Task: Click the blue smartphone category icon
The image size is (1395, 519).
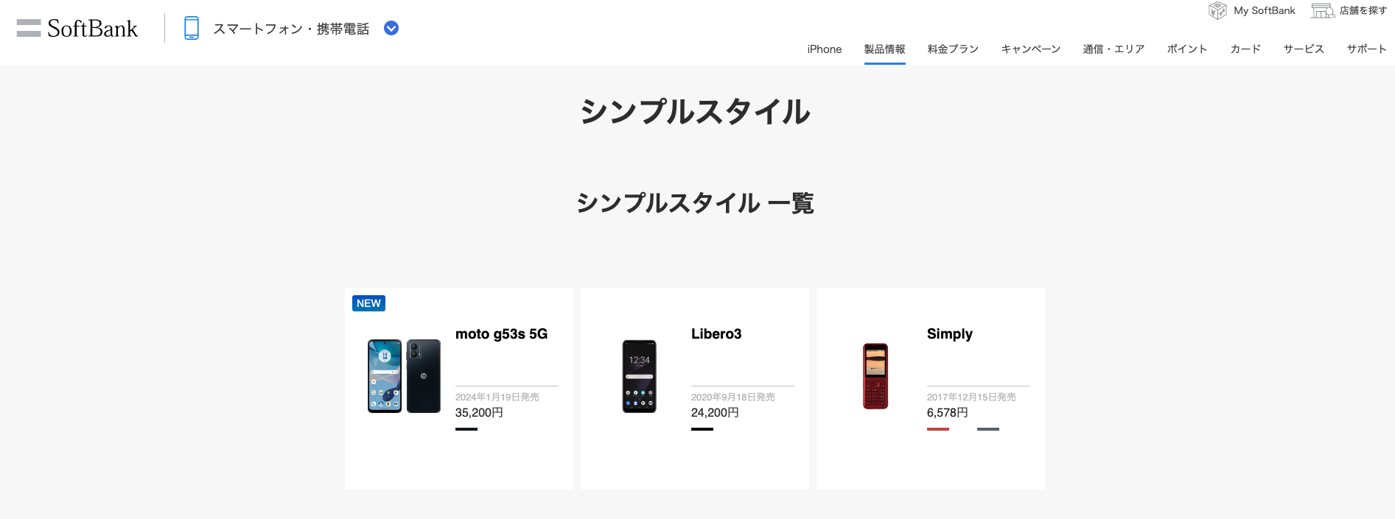Action: [x=192, y=28]
